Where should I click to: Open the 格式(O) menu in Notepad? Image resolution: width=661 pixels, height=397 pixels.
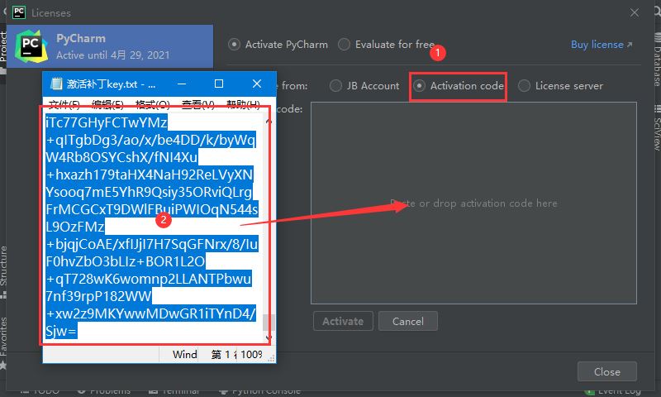coord(153,104)
